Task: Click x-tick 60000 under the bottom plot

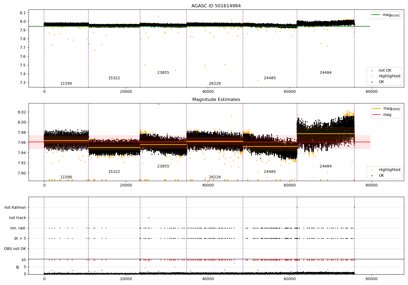Action: point(290,278)
